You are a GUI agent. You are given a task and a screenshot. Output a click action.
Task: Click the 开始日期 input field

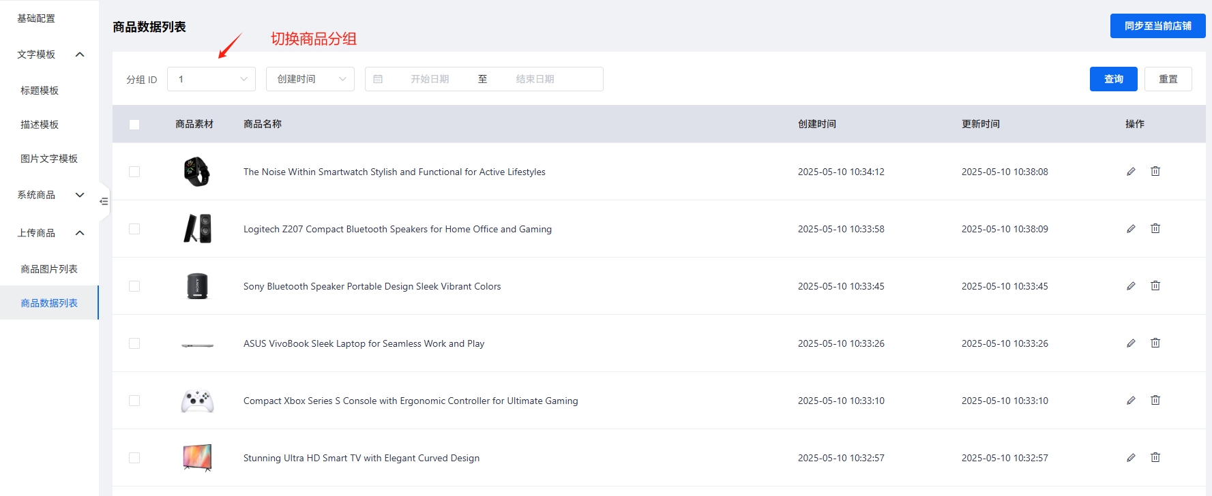coord(430,79)
